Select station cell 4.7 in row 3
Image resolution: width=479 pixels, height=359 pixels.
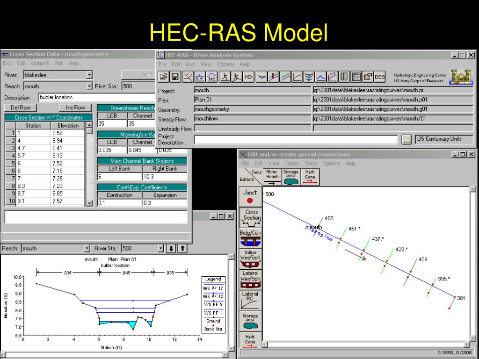[33, 148]
